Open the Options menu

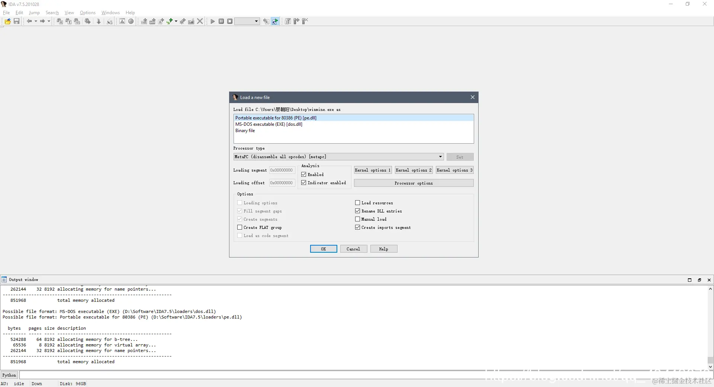click(88, 13)
